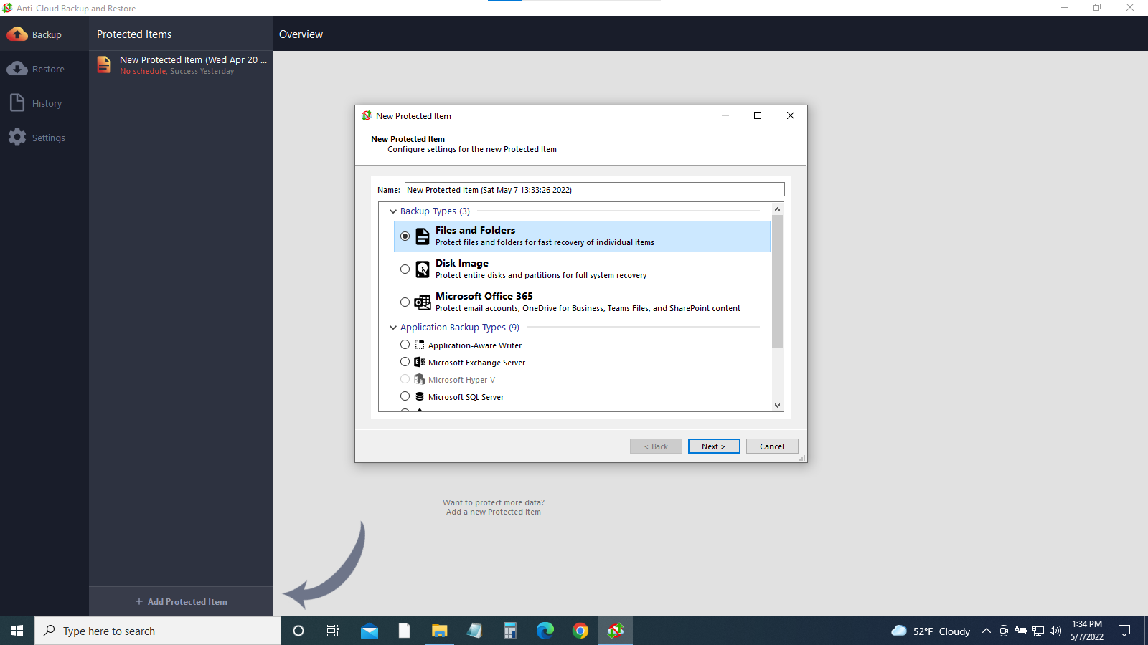Click the Disk Image icon
This screenshot has height=645, width=1148.
tap(423, 269)
